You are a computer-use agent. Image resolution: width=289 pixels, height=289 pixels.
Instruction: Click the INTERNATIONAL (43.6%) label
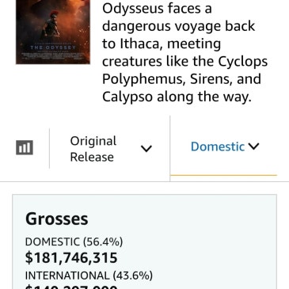click(89, 276)
